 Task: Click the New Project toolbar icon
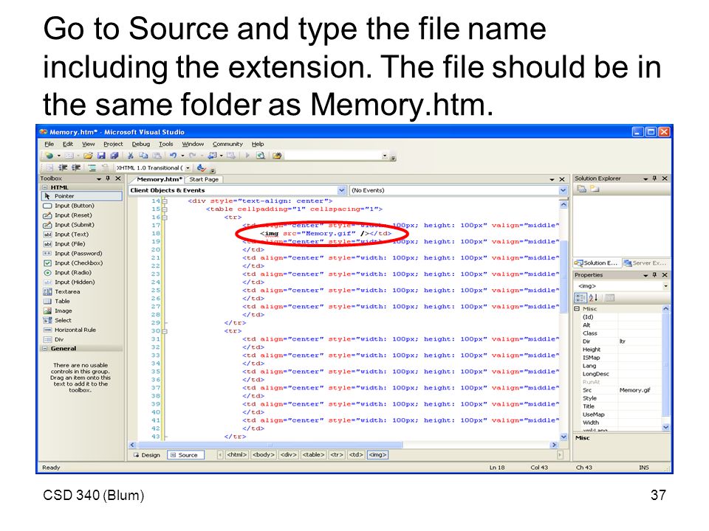(x=49, y=156)
